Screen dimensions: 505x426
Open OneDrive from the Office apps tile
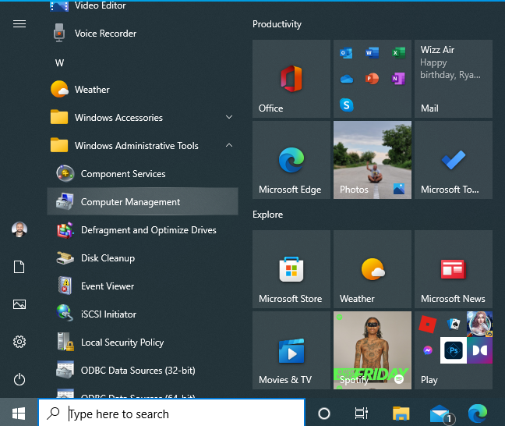pyautogui.click(x=346, y=79)
